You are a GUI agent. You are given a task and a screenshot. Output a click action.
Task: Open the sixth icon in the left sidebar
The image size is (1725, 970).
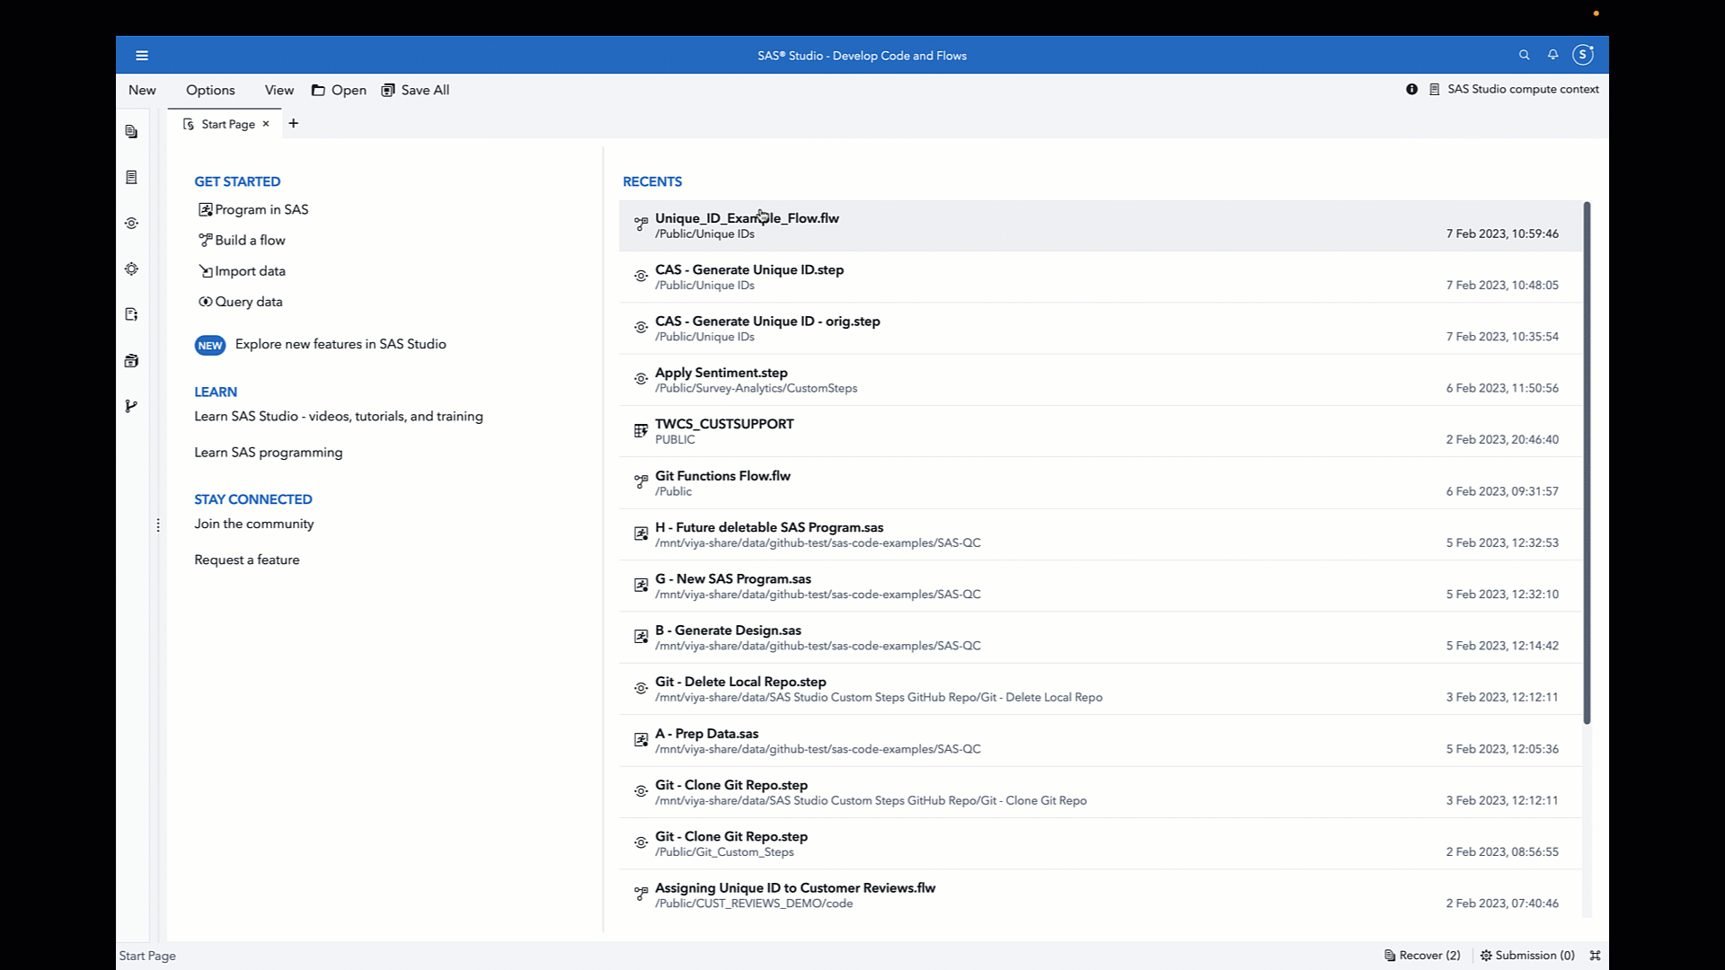tap(132, 361)
